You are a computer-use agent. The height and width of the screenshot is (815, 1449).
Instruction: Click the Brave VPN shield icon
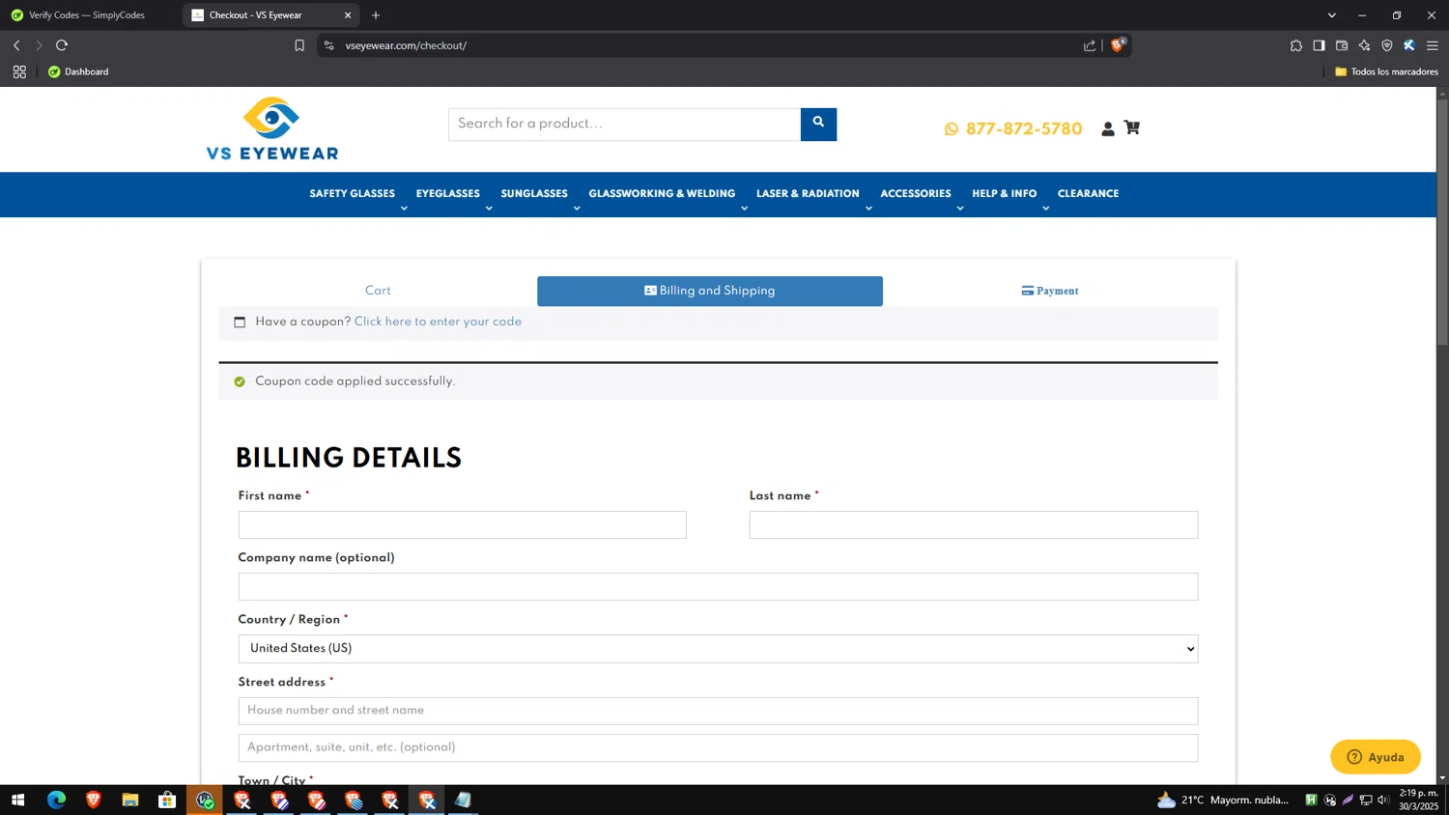1387,45
